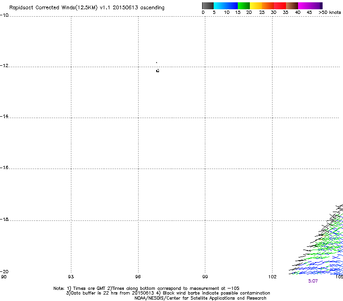343x301 pixels.
Task: Click the 'Times are GMT' note line
Action: [x=146, y=288]
